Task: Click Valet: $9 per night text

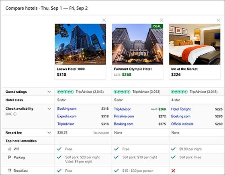Action: click(79, 162)
